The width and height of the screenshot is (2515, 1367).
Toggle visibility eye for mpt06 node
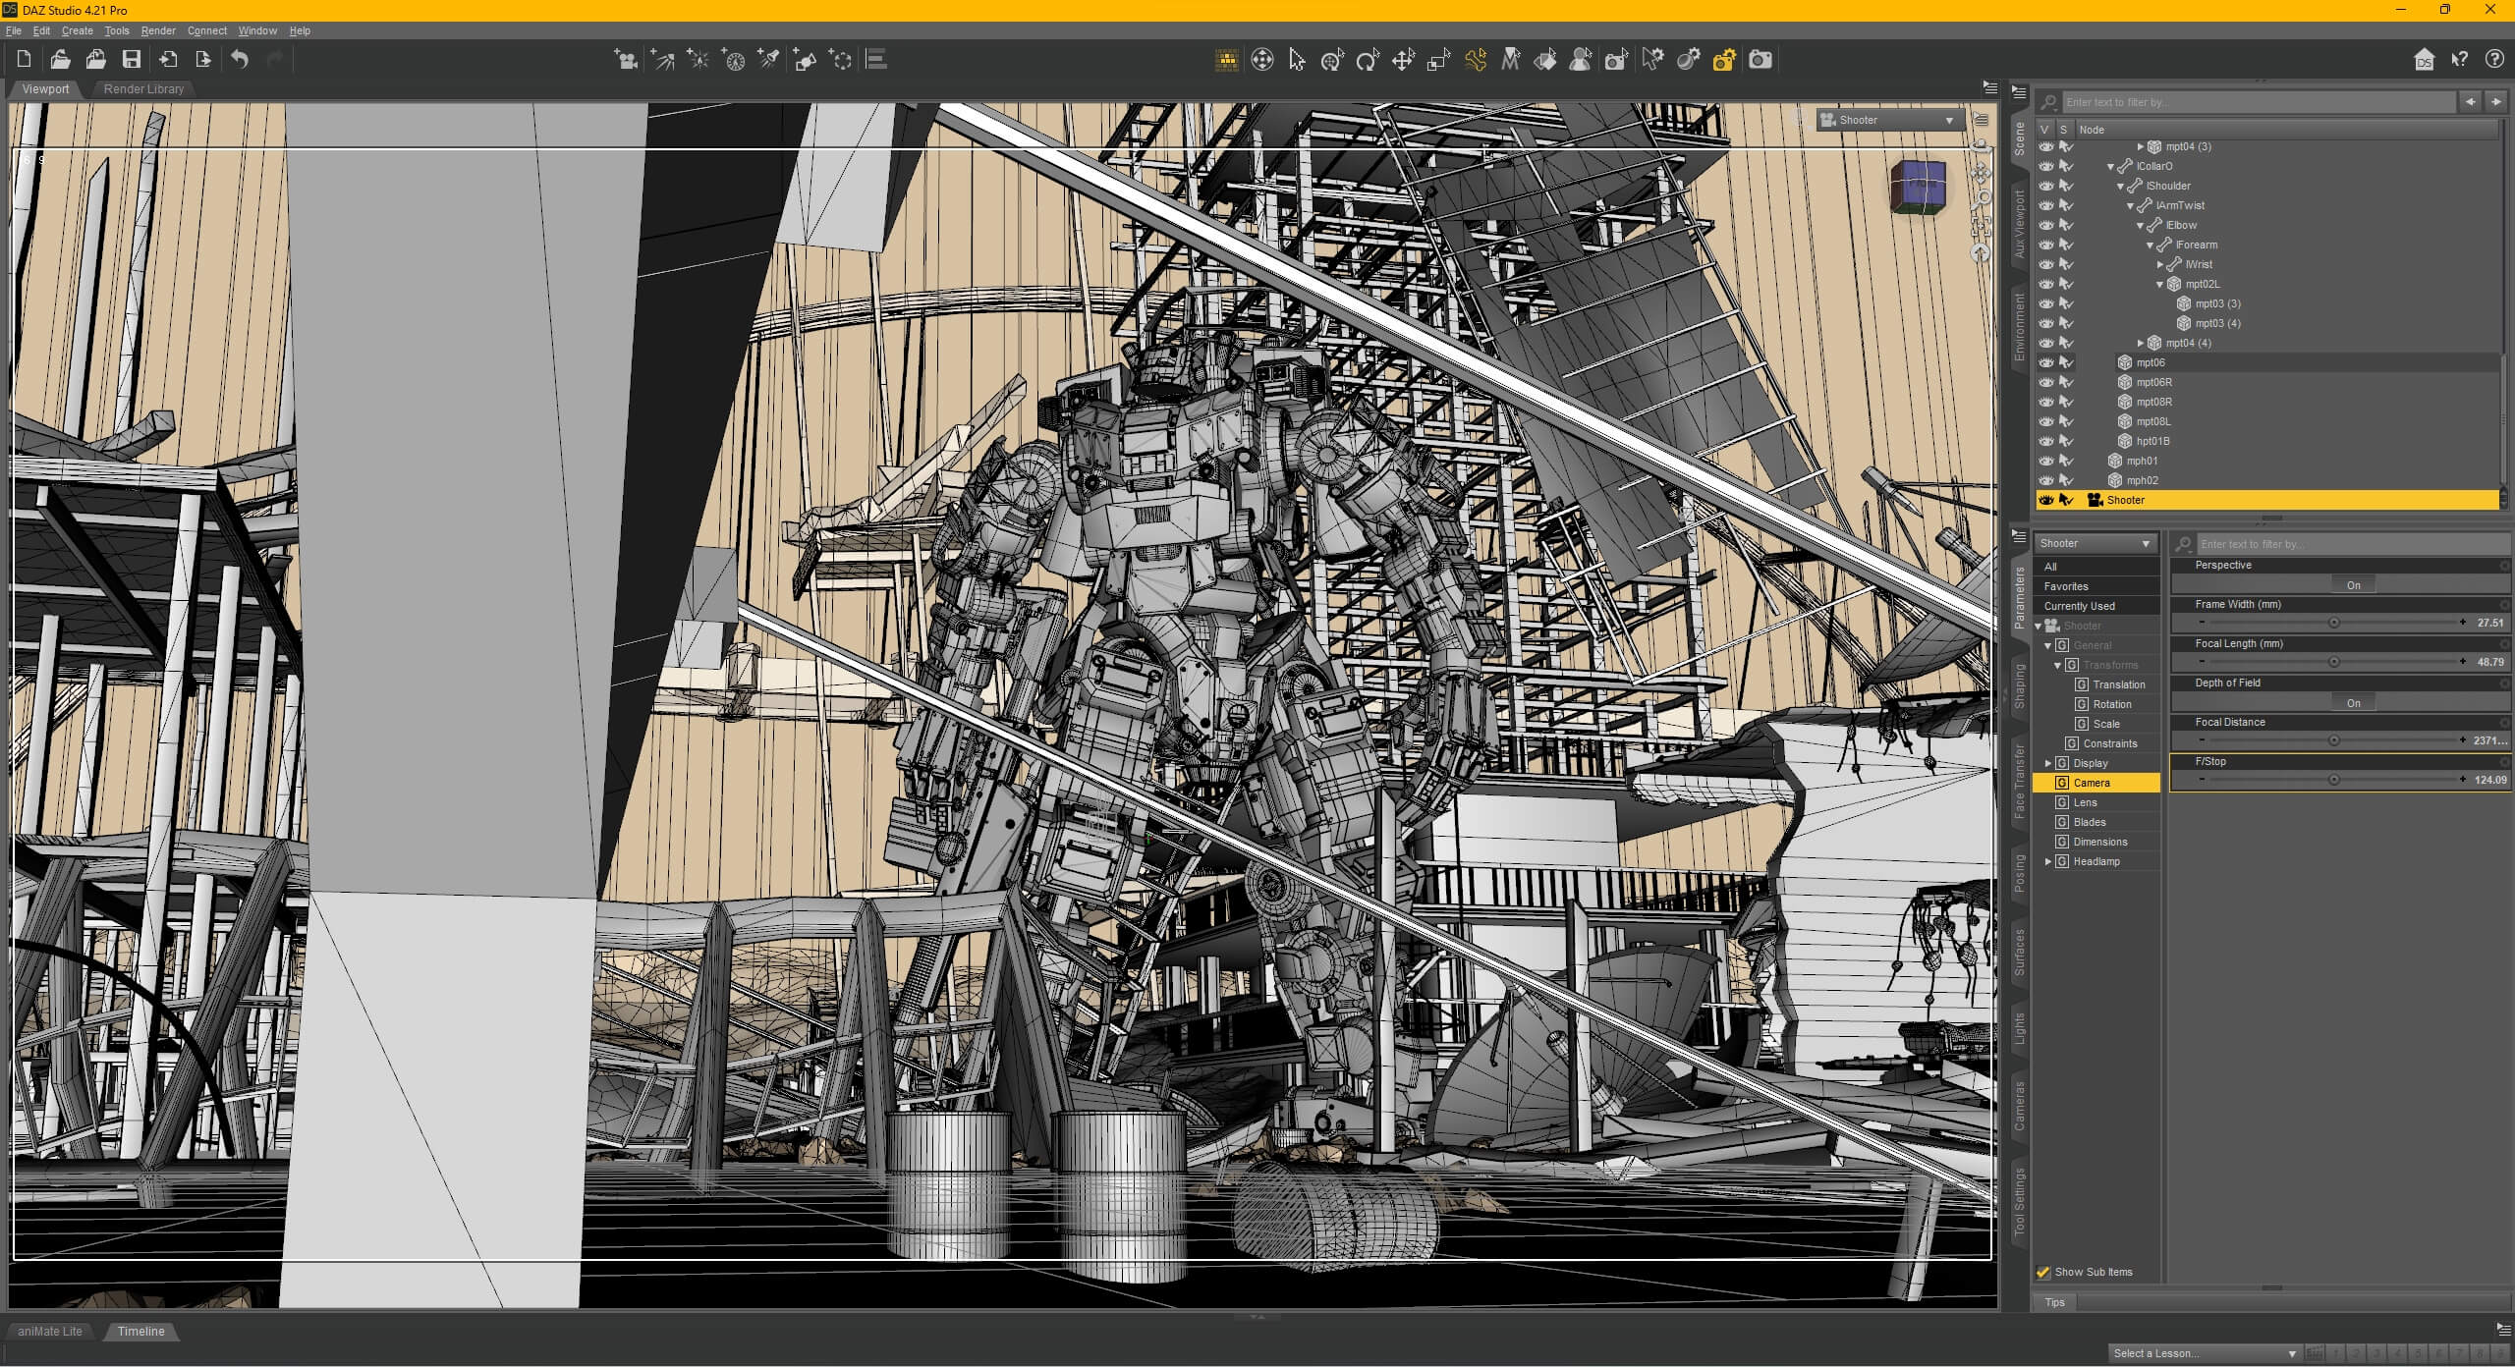point(2045,362)
